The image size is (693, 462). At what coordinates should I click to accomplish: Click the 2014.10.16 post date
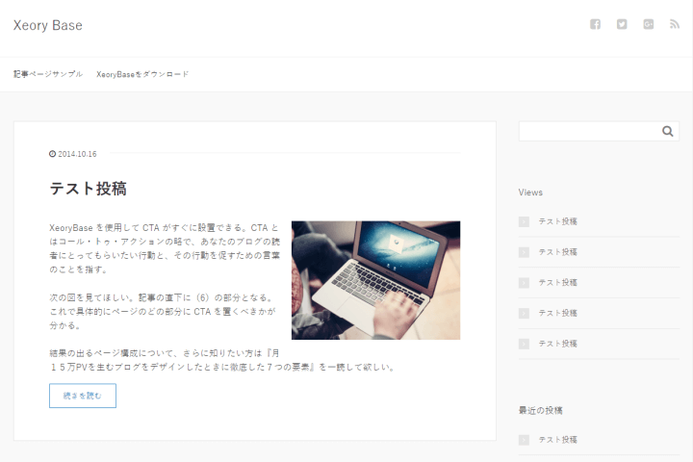click(77, 154)
